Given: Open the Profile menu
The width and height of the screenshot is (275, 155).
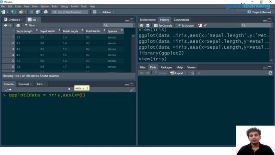Looking at the screenshot, I should pyautogui.click(x=74, y=6).
